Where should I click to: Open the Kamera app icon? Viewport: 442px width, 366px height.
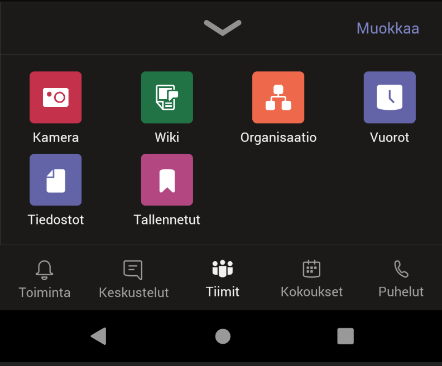(55, 97)
